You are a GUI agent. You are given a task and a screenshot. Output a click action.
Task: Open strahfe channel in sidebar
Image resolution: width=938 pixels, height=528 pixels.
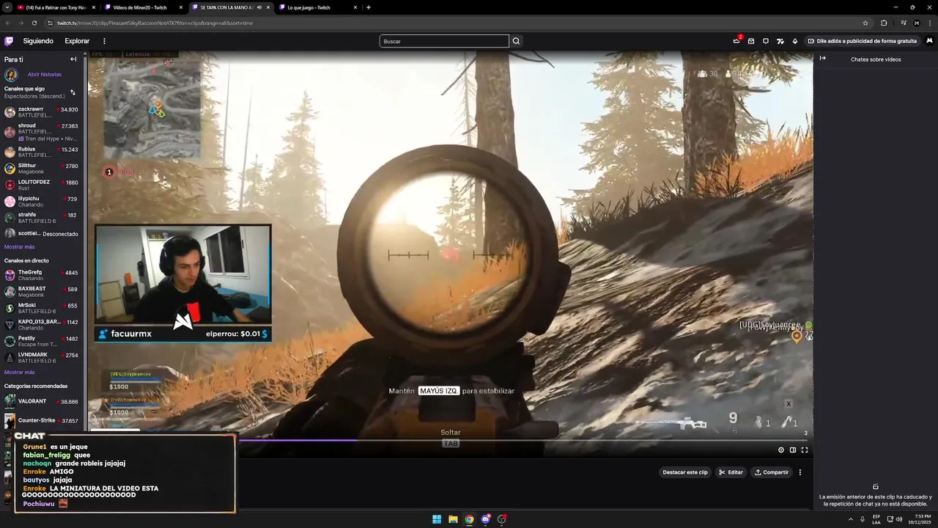pyautogui.click(x=41, y=218)
